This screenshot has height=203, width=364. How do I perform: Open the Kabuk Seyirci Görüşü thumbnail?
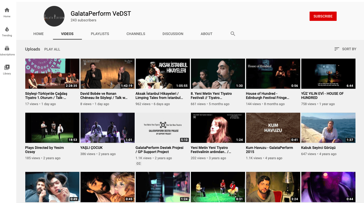click(x=328, y=128)
